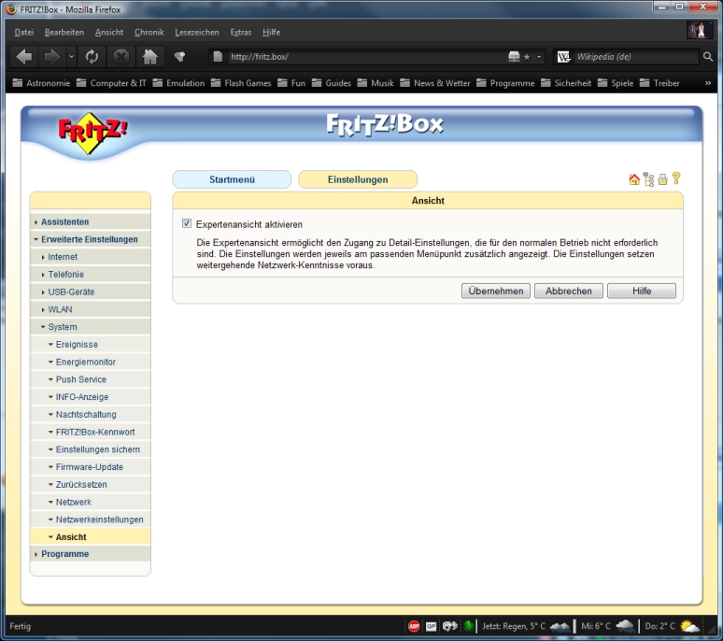Viewport: 723px width, 641px height.
Task: Switch to the Einstellungen tab
Action: [358, 179]
